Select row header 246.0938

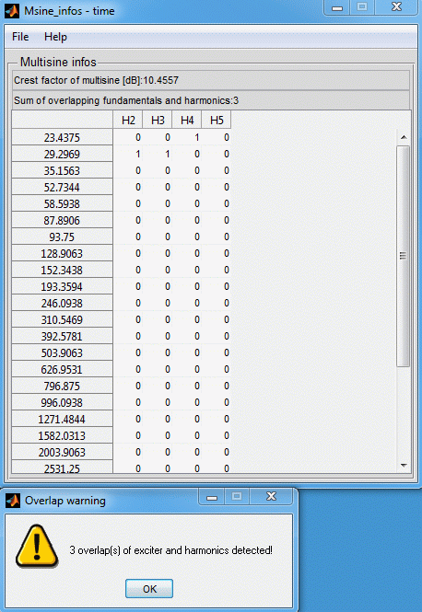click(x=62, y=303)
